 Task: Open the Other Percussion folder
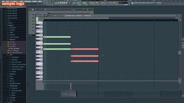[x=19, y=64]
